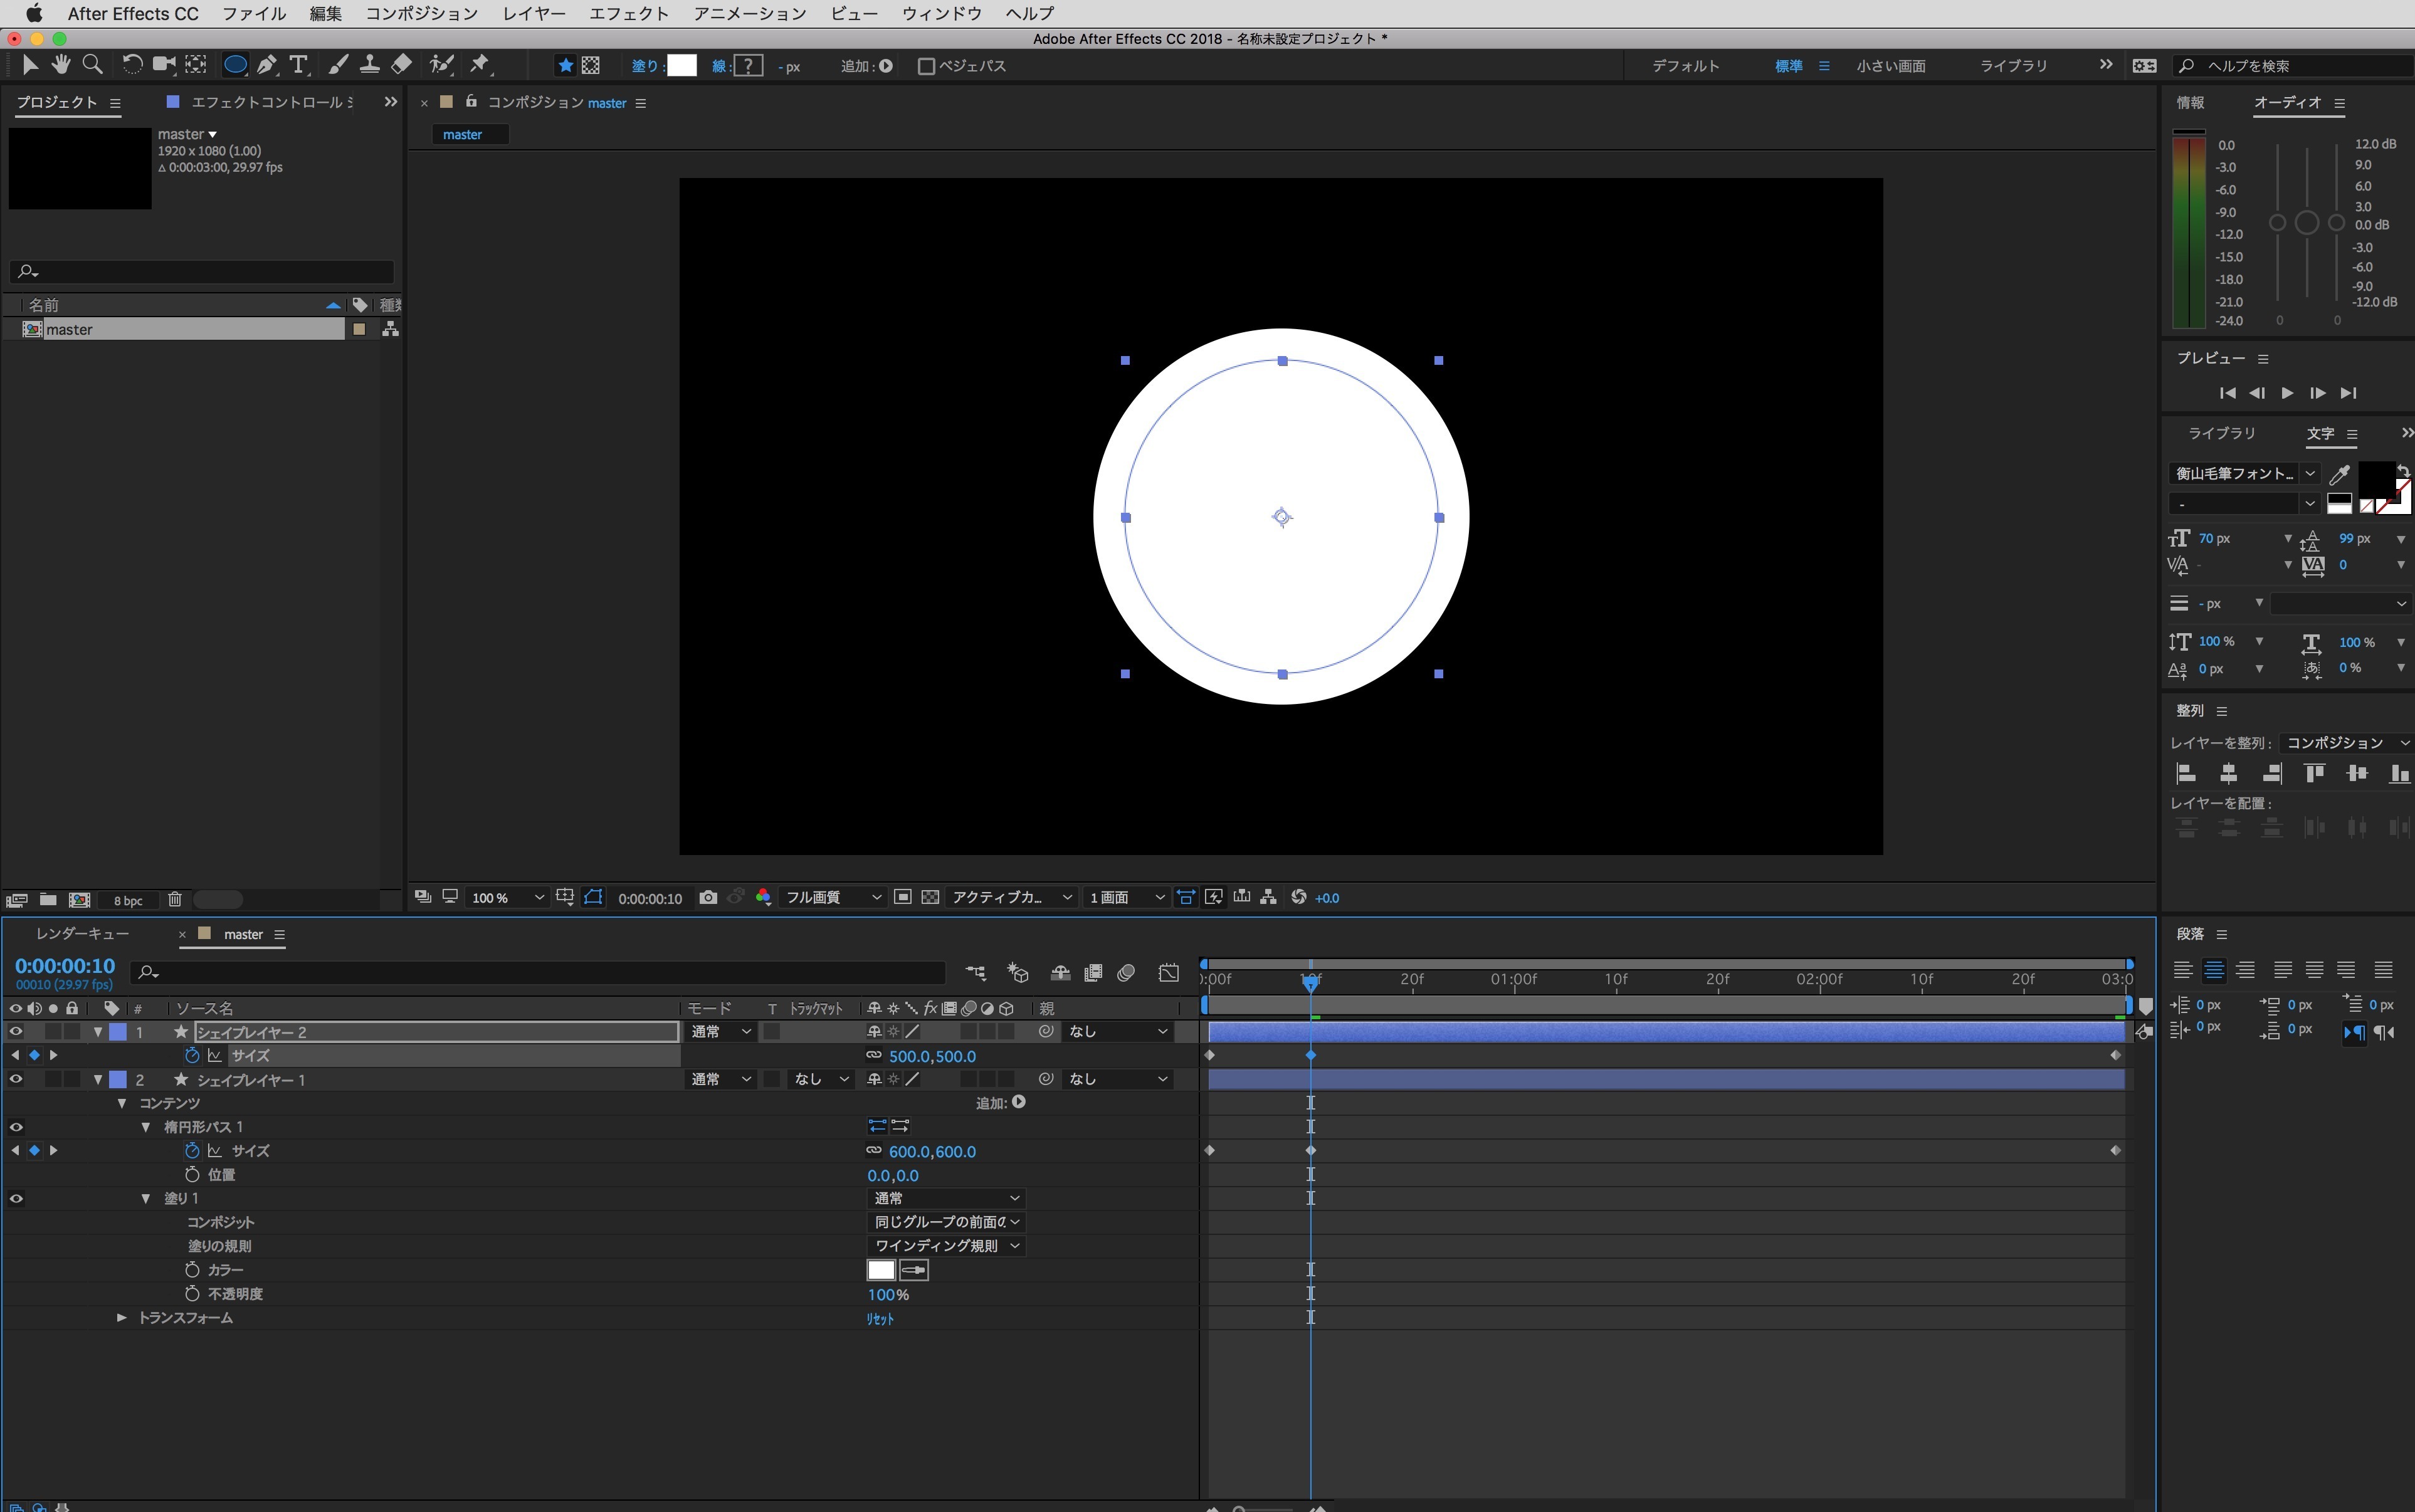Activate the Pen tool

point(266,64)
